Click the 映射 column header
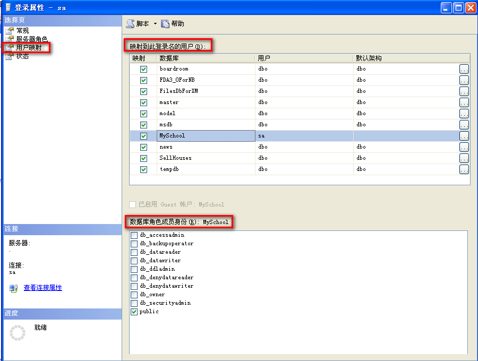This screenshot has width=478, height=361. tap(143, 58)
